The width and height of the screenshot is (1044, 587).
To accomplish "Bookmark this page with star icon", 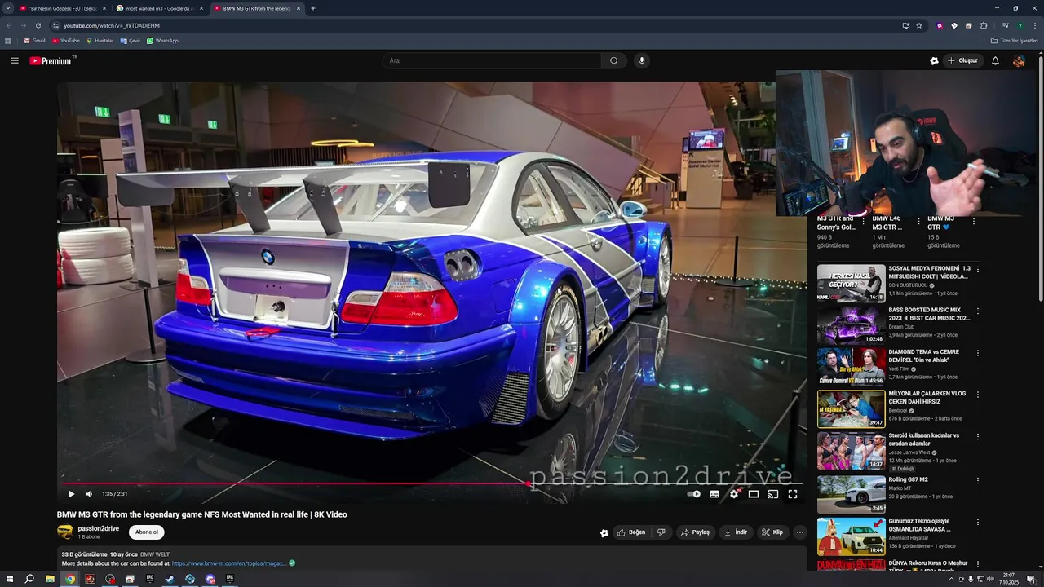I will point(919,25).
